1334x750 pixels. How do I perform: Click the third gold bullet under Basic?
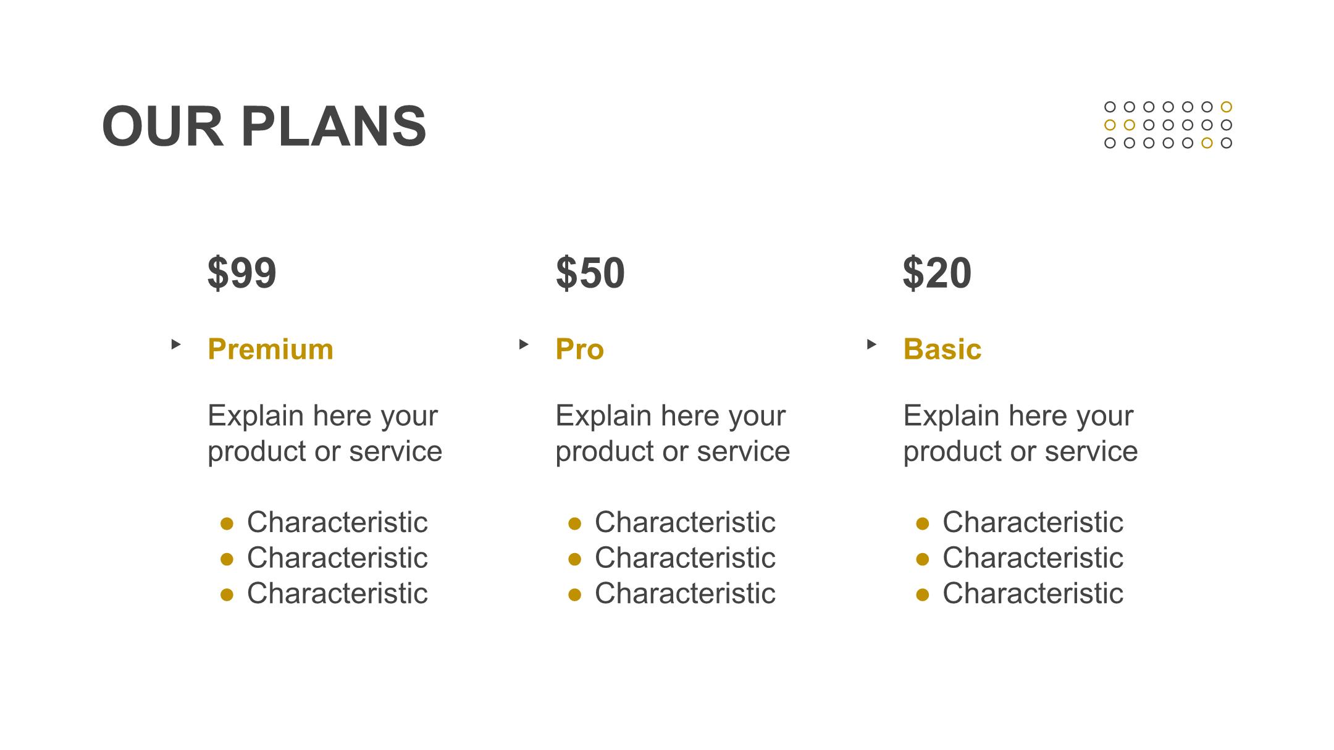coord(923,595)
